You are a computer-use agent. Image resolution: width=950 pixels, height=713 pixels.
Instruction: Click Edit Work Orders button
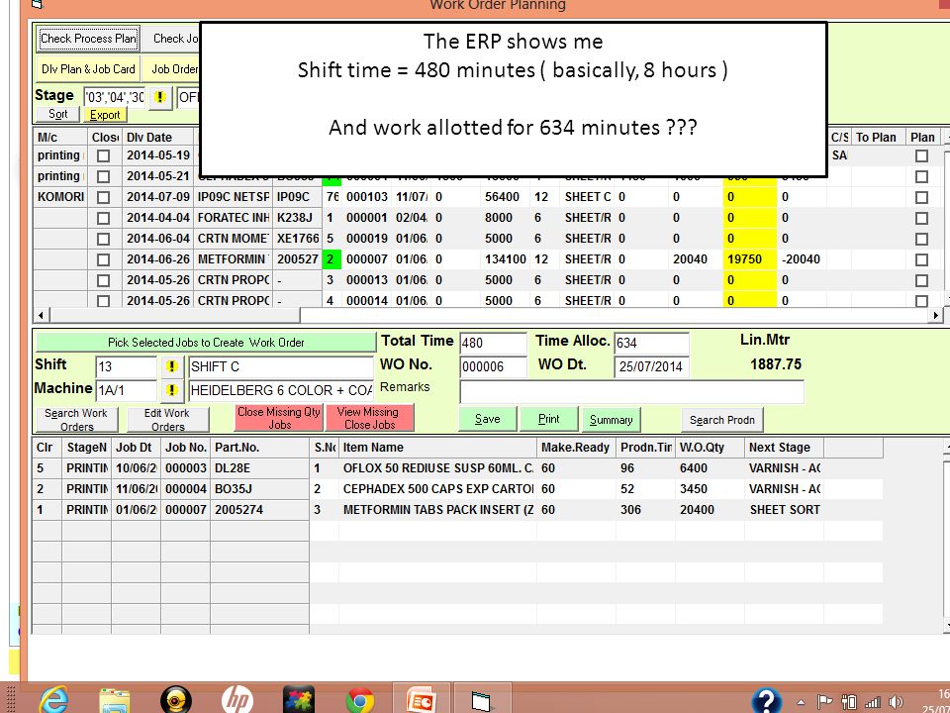point(168,420)
